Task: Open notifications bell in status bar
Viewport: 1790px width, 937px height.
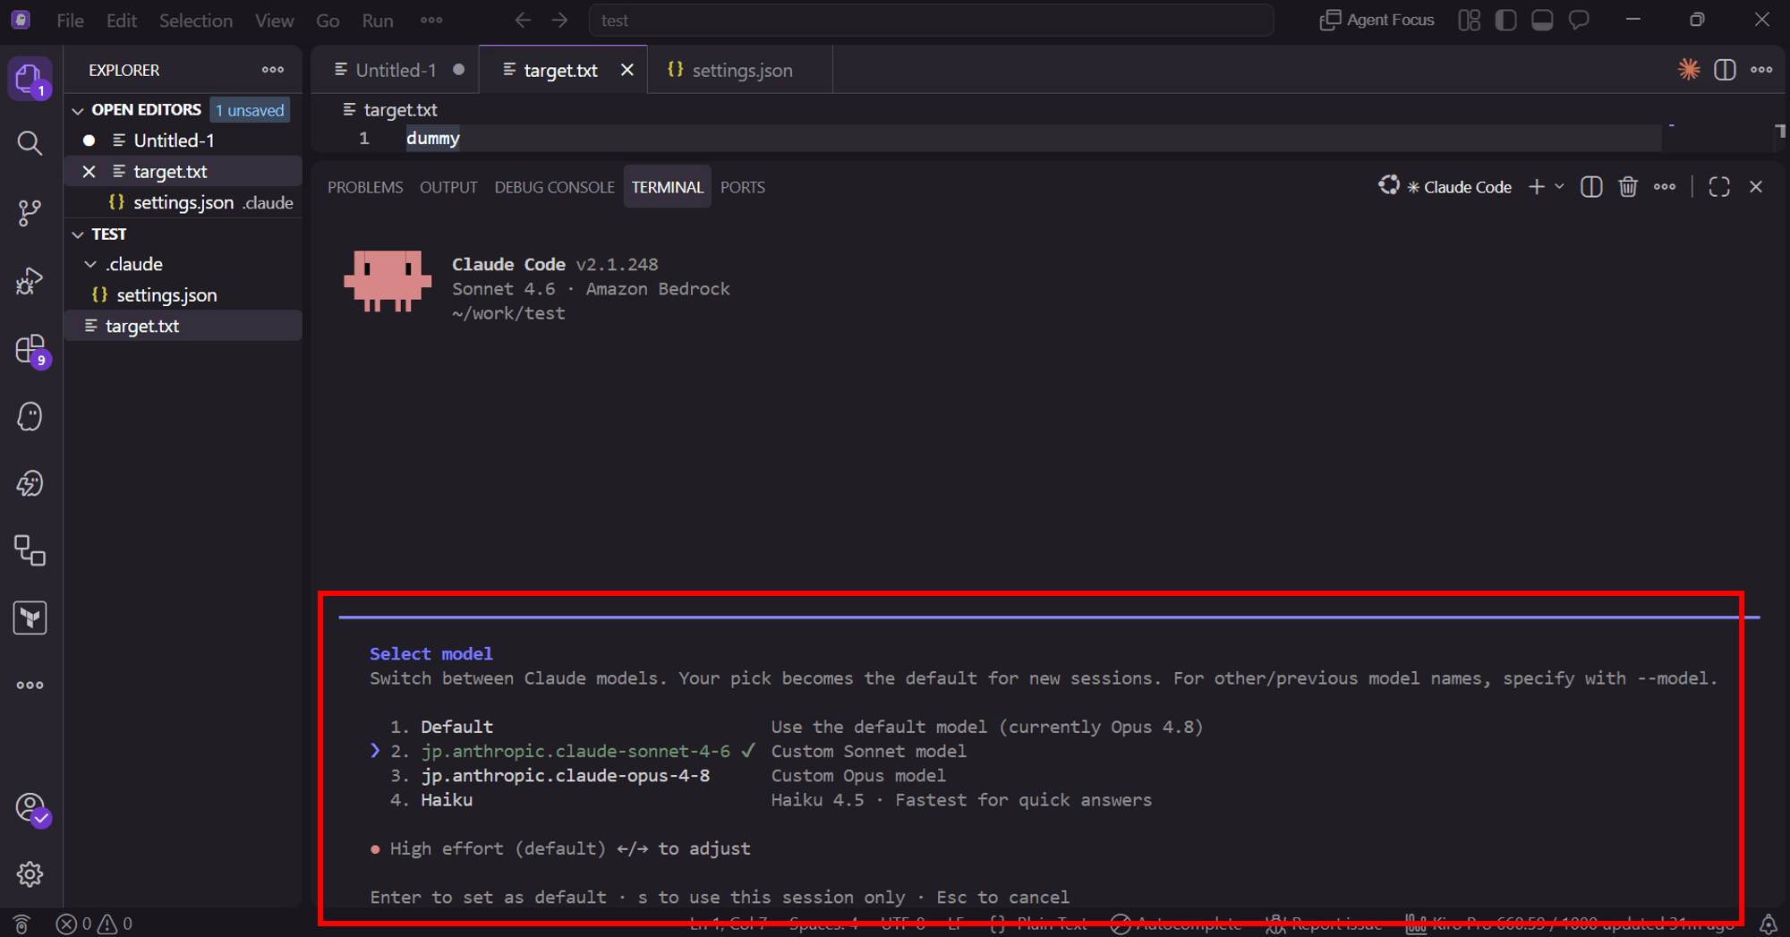Action: pyautogui.click(x=1769, y=924)
